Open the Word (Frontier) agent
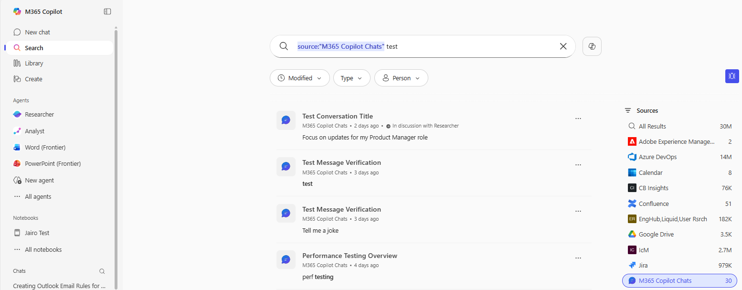Image resolution: width=742 pixels, height=290 pixels. (60, 147)
